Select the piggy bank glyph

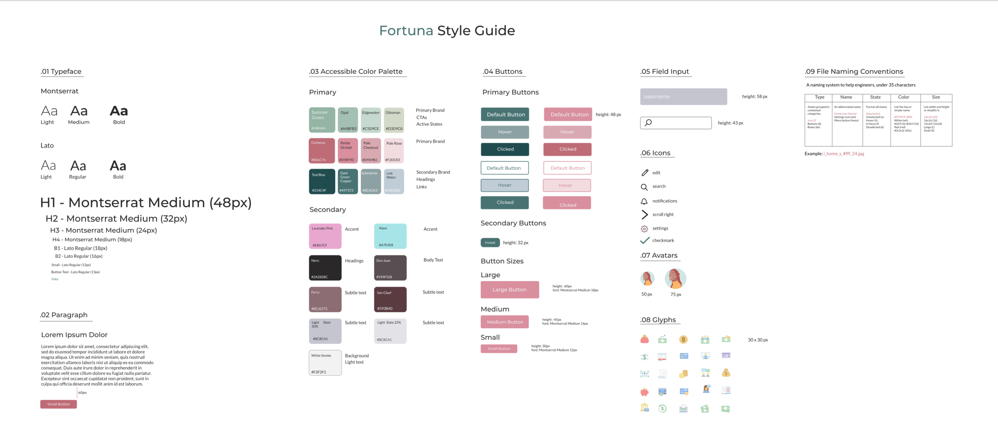(645, 392)
